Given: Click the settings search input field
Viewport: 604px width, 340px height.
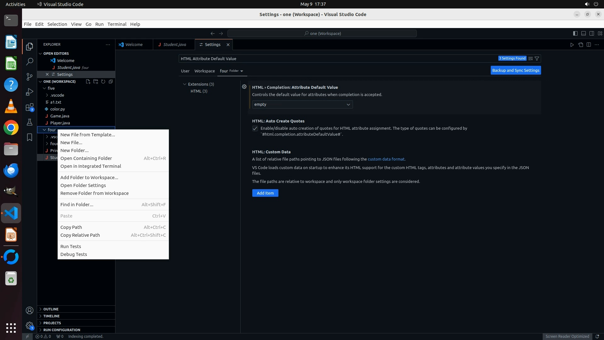Looking at the screenshot, I should click(x=337, y=59).
